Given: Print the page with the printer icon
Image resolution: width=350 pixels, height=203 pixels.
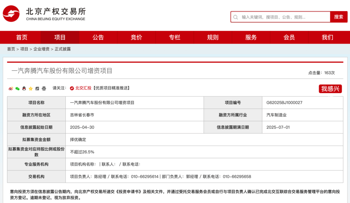Looking at the screenshot, I should point(44,89).
